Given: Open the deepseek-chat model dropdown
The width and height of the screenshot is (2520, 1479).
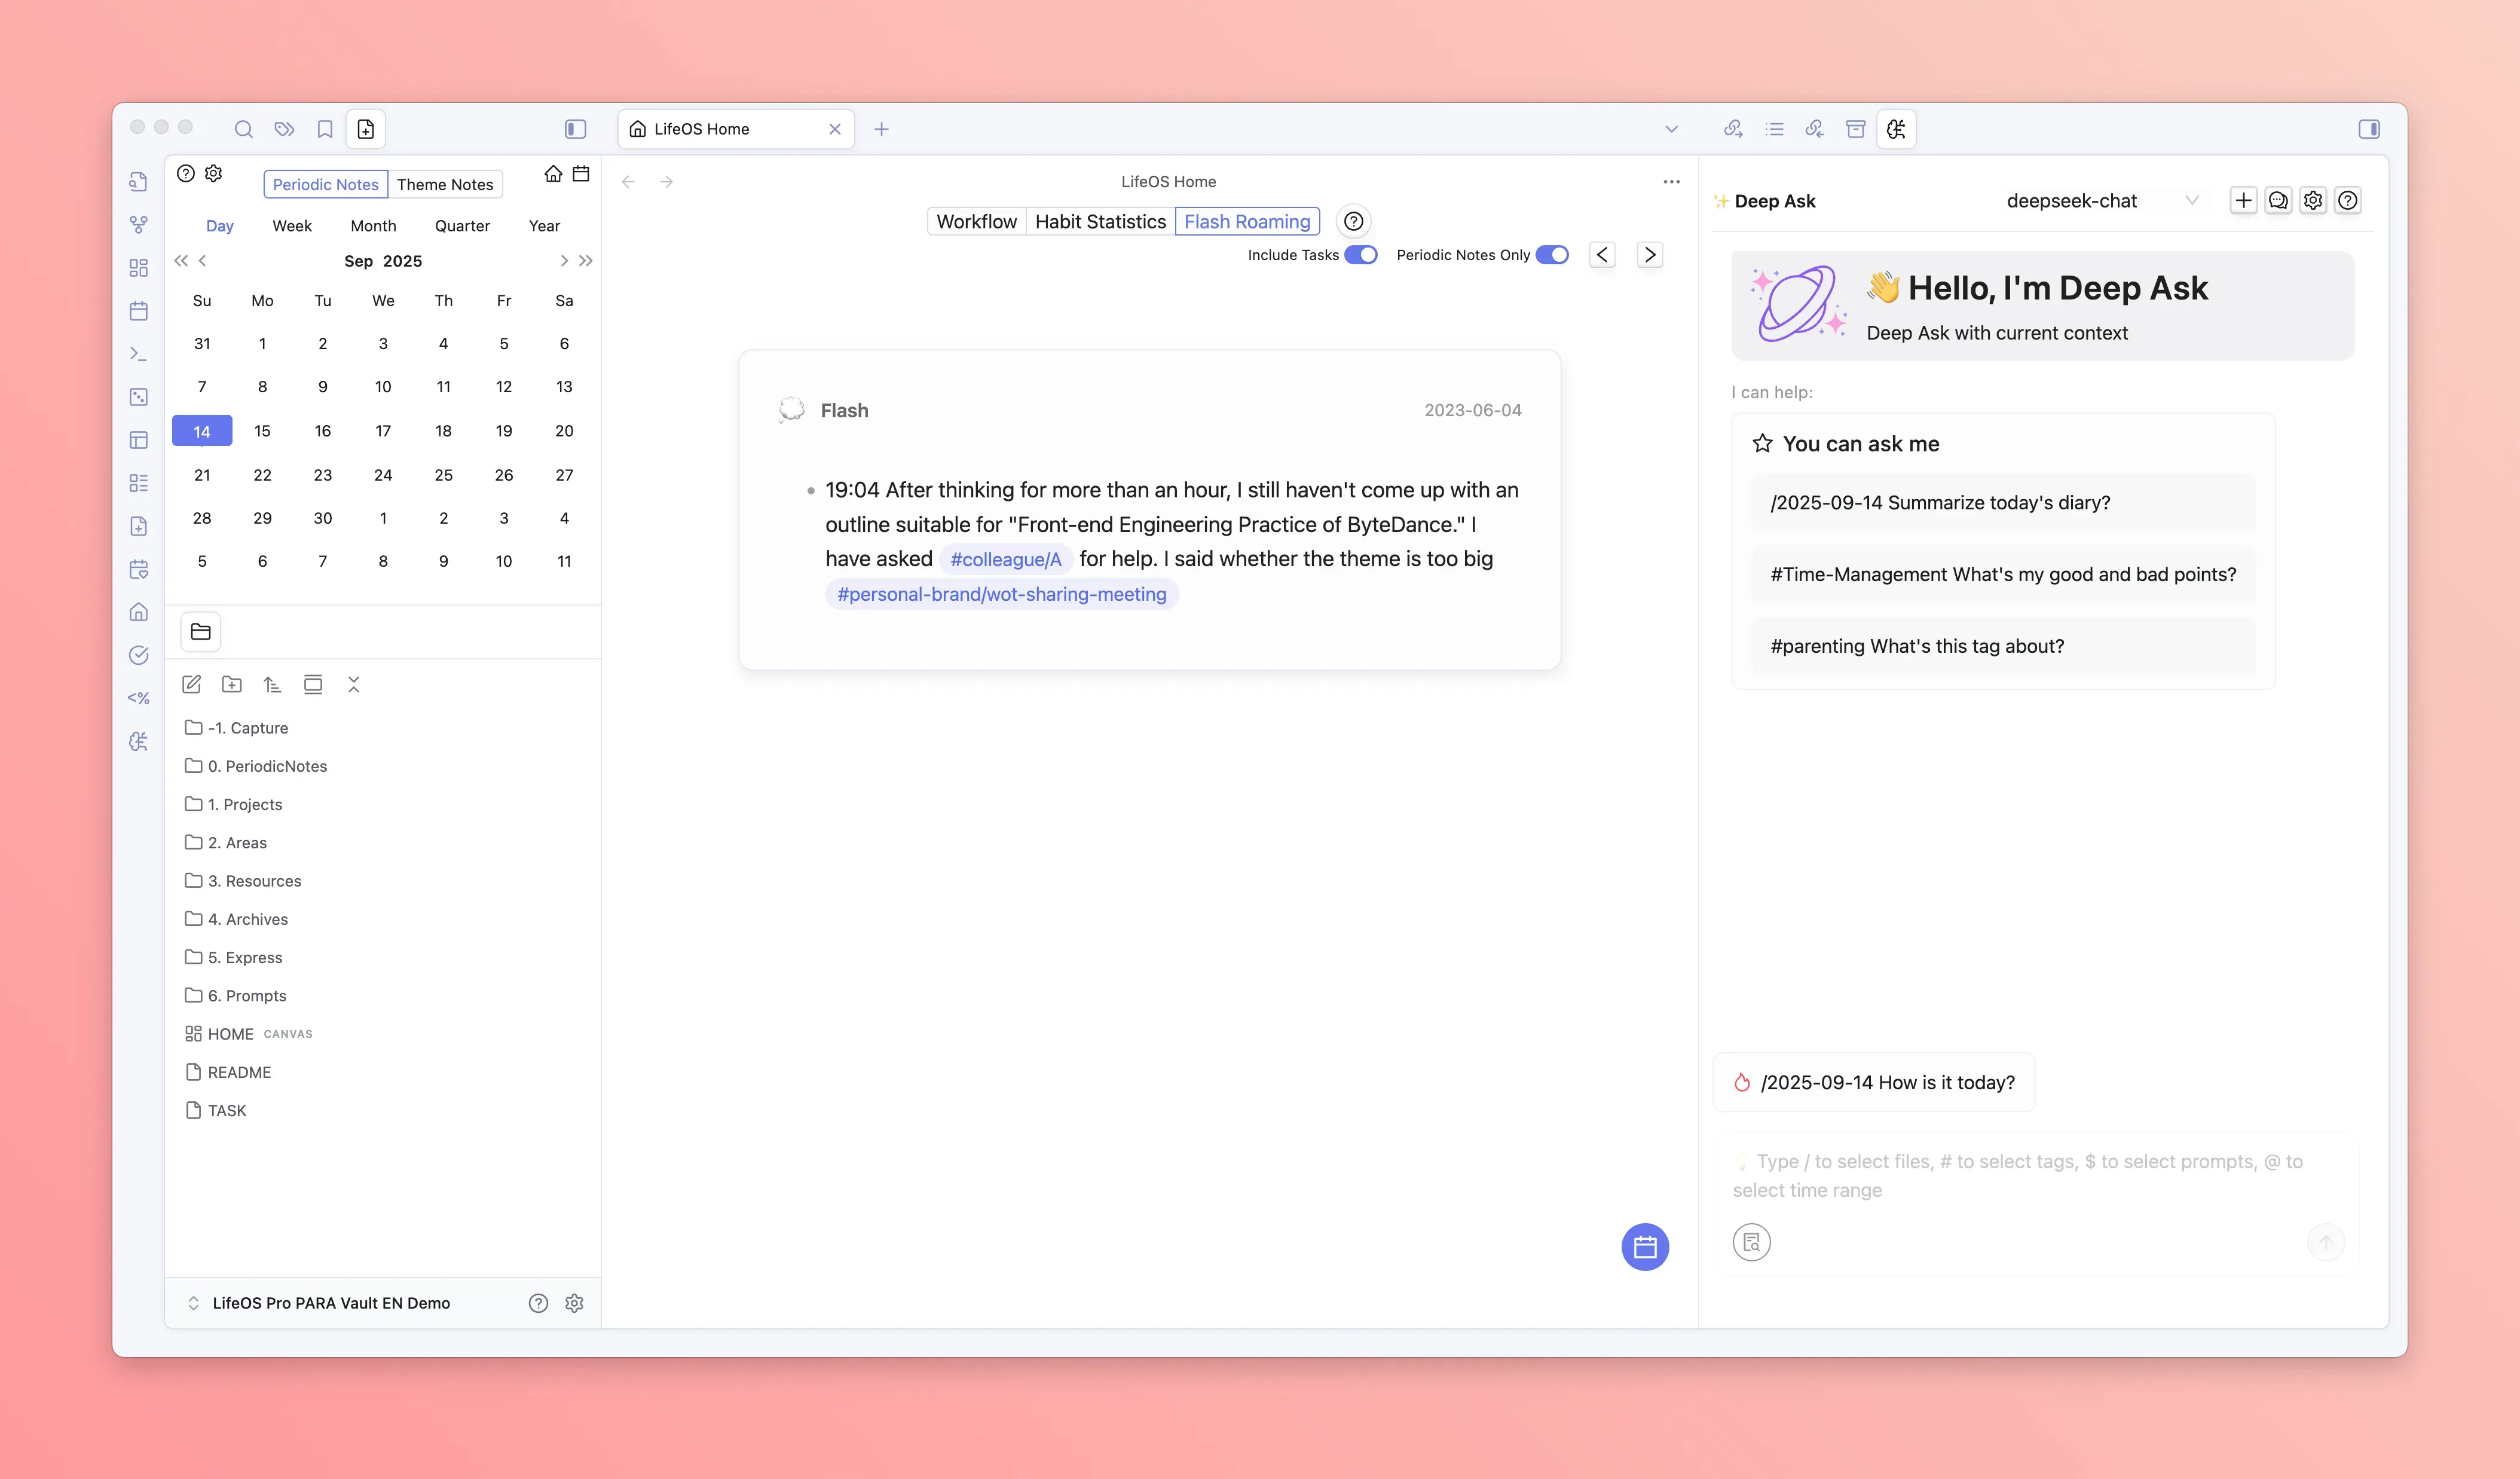Looking at the screenshot, I should pos(2100,201).
